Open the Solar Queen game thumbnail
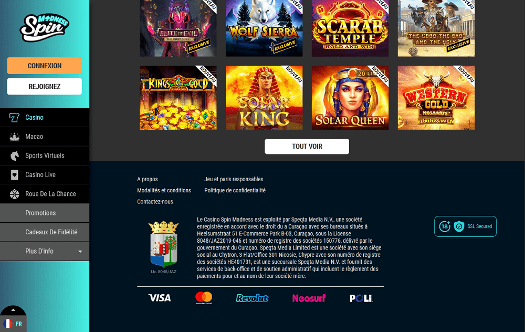The width and height of the screenshot is (525, 332). 350,98
